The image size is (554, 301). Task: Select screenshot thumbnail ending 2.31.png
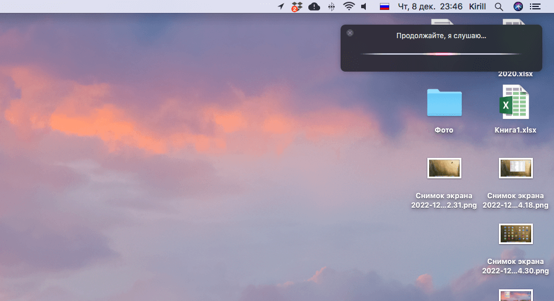(444, 168)
